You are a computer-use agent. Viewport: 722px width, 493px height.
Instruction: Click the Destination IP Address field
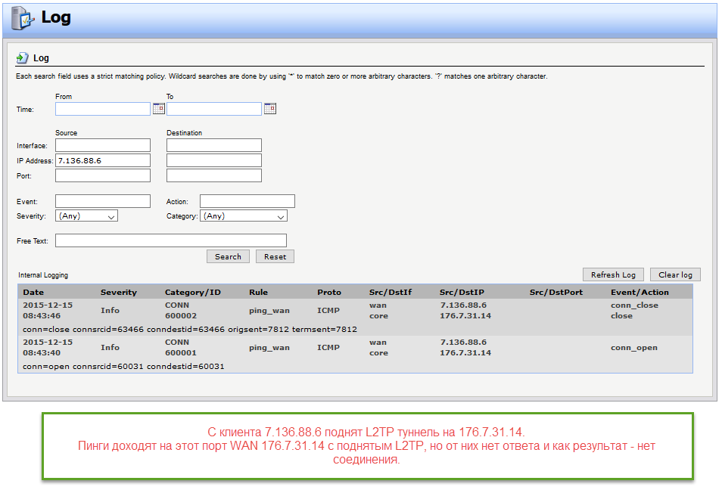(214, 160)
